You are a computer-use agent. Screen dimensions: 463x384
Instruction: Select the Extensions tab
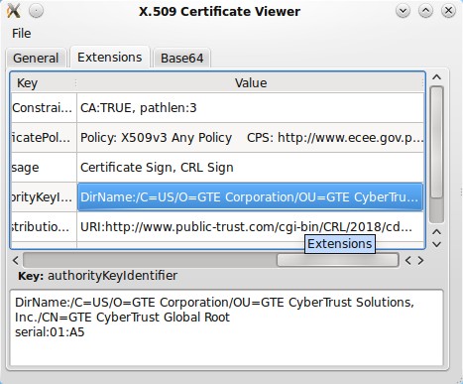pos(110,58)
